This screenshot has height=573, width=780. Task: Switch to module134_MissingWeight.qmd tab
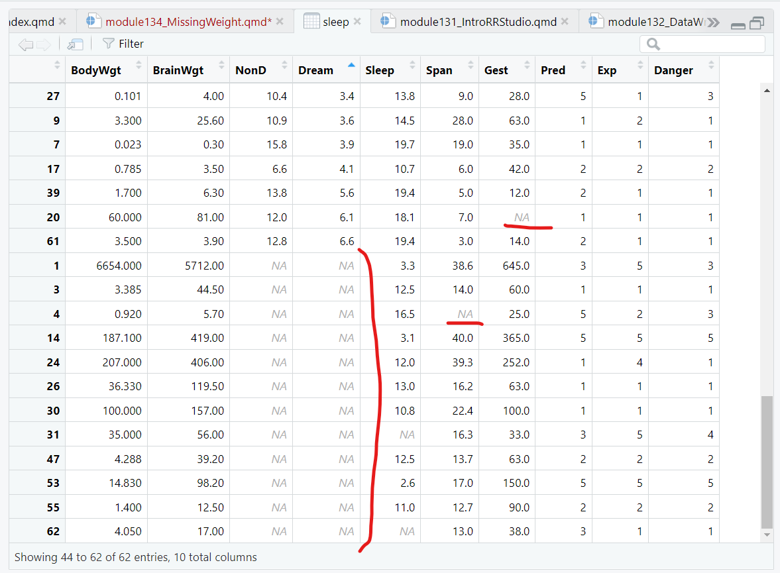[188, 22]
